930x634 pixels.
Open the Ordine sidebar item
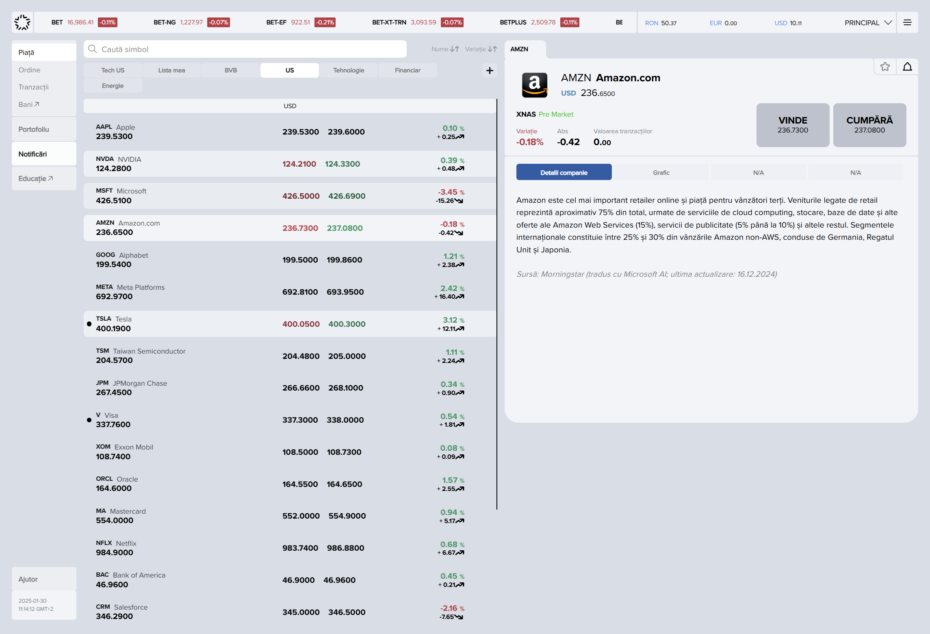tap(44, 70)
